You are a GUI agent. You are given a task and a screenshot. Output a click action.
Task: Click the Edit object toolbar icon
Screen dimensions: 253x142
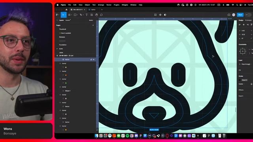click(x=155, y=15)
